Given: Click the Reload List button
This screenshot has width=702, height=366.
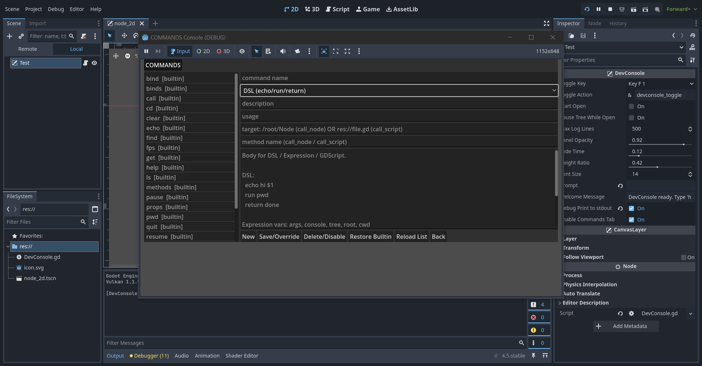Looking at the screenshot, I should tap(411, 237).
